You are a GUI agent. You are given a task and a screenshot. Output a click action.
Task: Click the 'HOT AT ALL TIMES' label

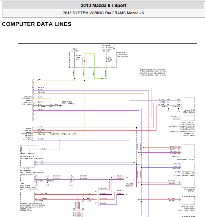pos(74,50)
